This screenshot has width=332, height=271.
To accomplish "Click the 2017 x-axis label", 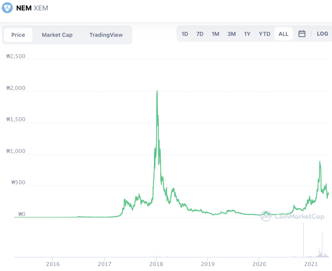I will point(105,264).
